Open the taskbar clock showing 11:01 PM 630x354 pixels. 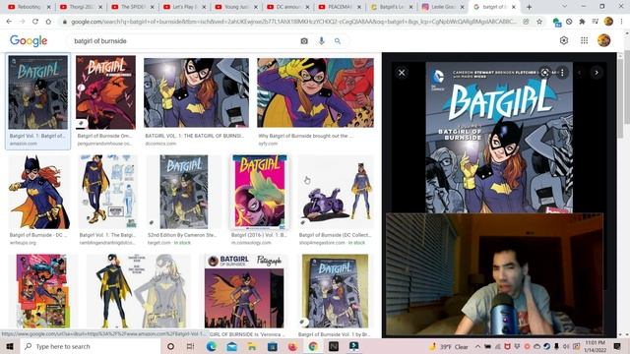click(595, 346)
